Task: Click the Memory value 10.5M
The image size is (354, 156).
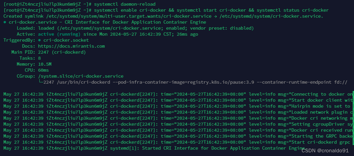Action: click(x=45, y=64)
